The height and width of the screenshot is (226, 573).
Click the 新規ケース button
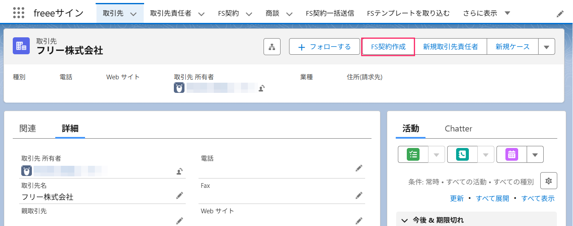point(513,47)
